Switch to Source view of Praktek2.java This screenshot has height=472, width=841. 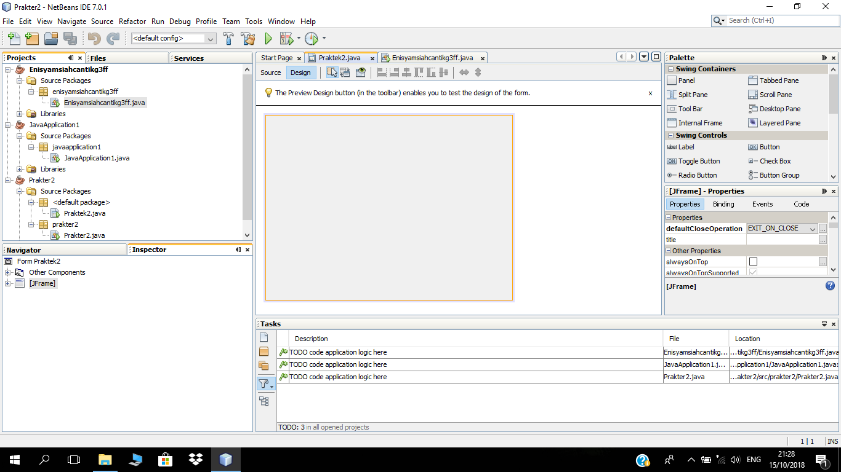[270, 72]
